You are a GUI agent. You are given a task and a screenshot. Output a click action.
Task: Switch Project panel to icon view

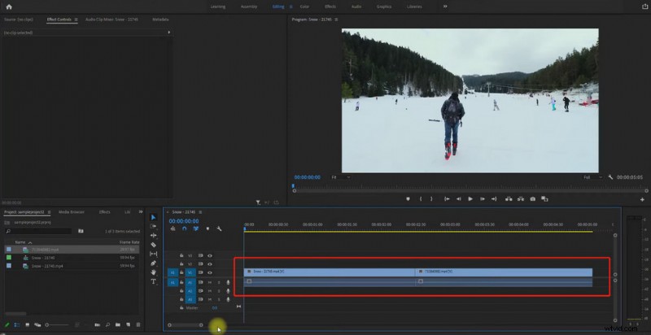(x=28, y=324)
